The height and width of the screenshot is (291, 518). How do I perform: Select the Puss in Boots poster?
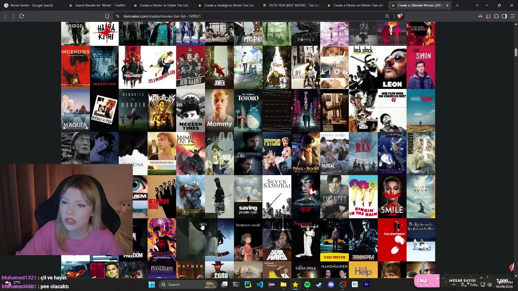[306, 154]
